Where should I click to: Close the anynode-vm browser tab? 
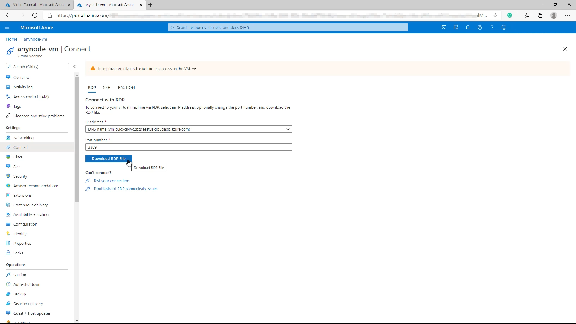[x=141, y=5]
